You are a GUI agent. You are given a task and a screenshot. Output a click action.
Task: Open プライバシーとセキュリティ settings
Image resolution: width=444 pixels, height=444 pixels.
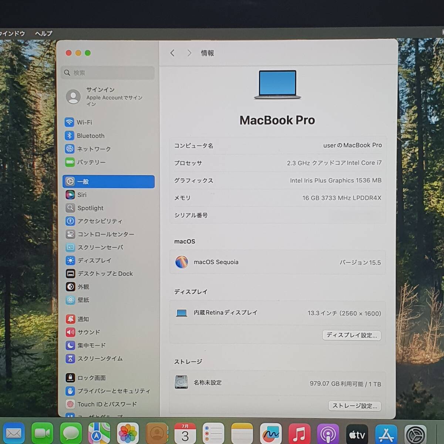click(x=108, y=391)
